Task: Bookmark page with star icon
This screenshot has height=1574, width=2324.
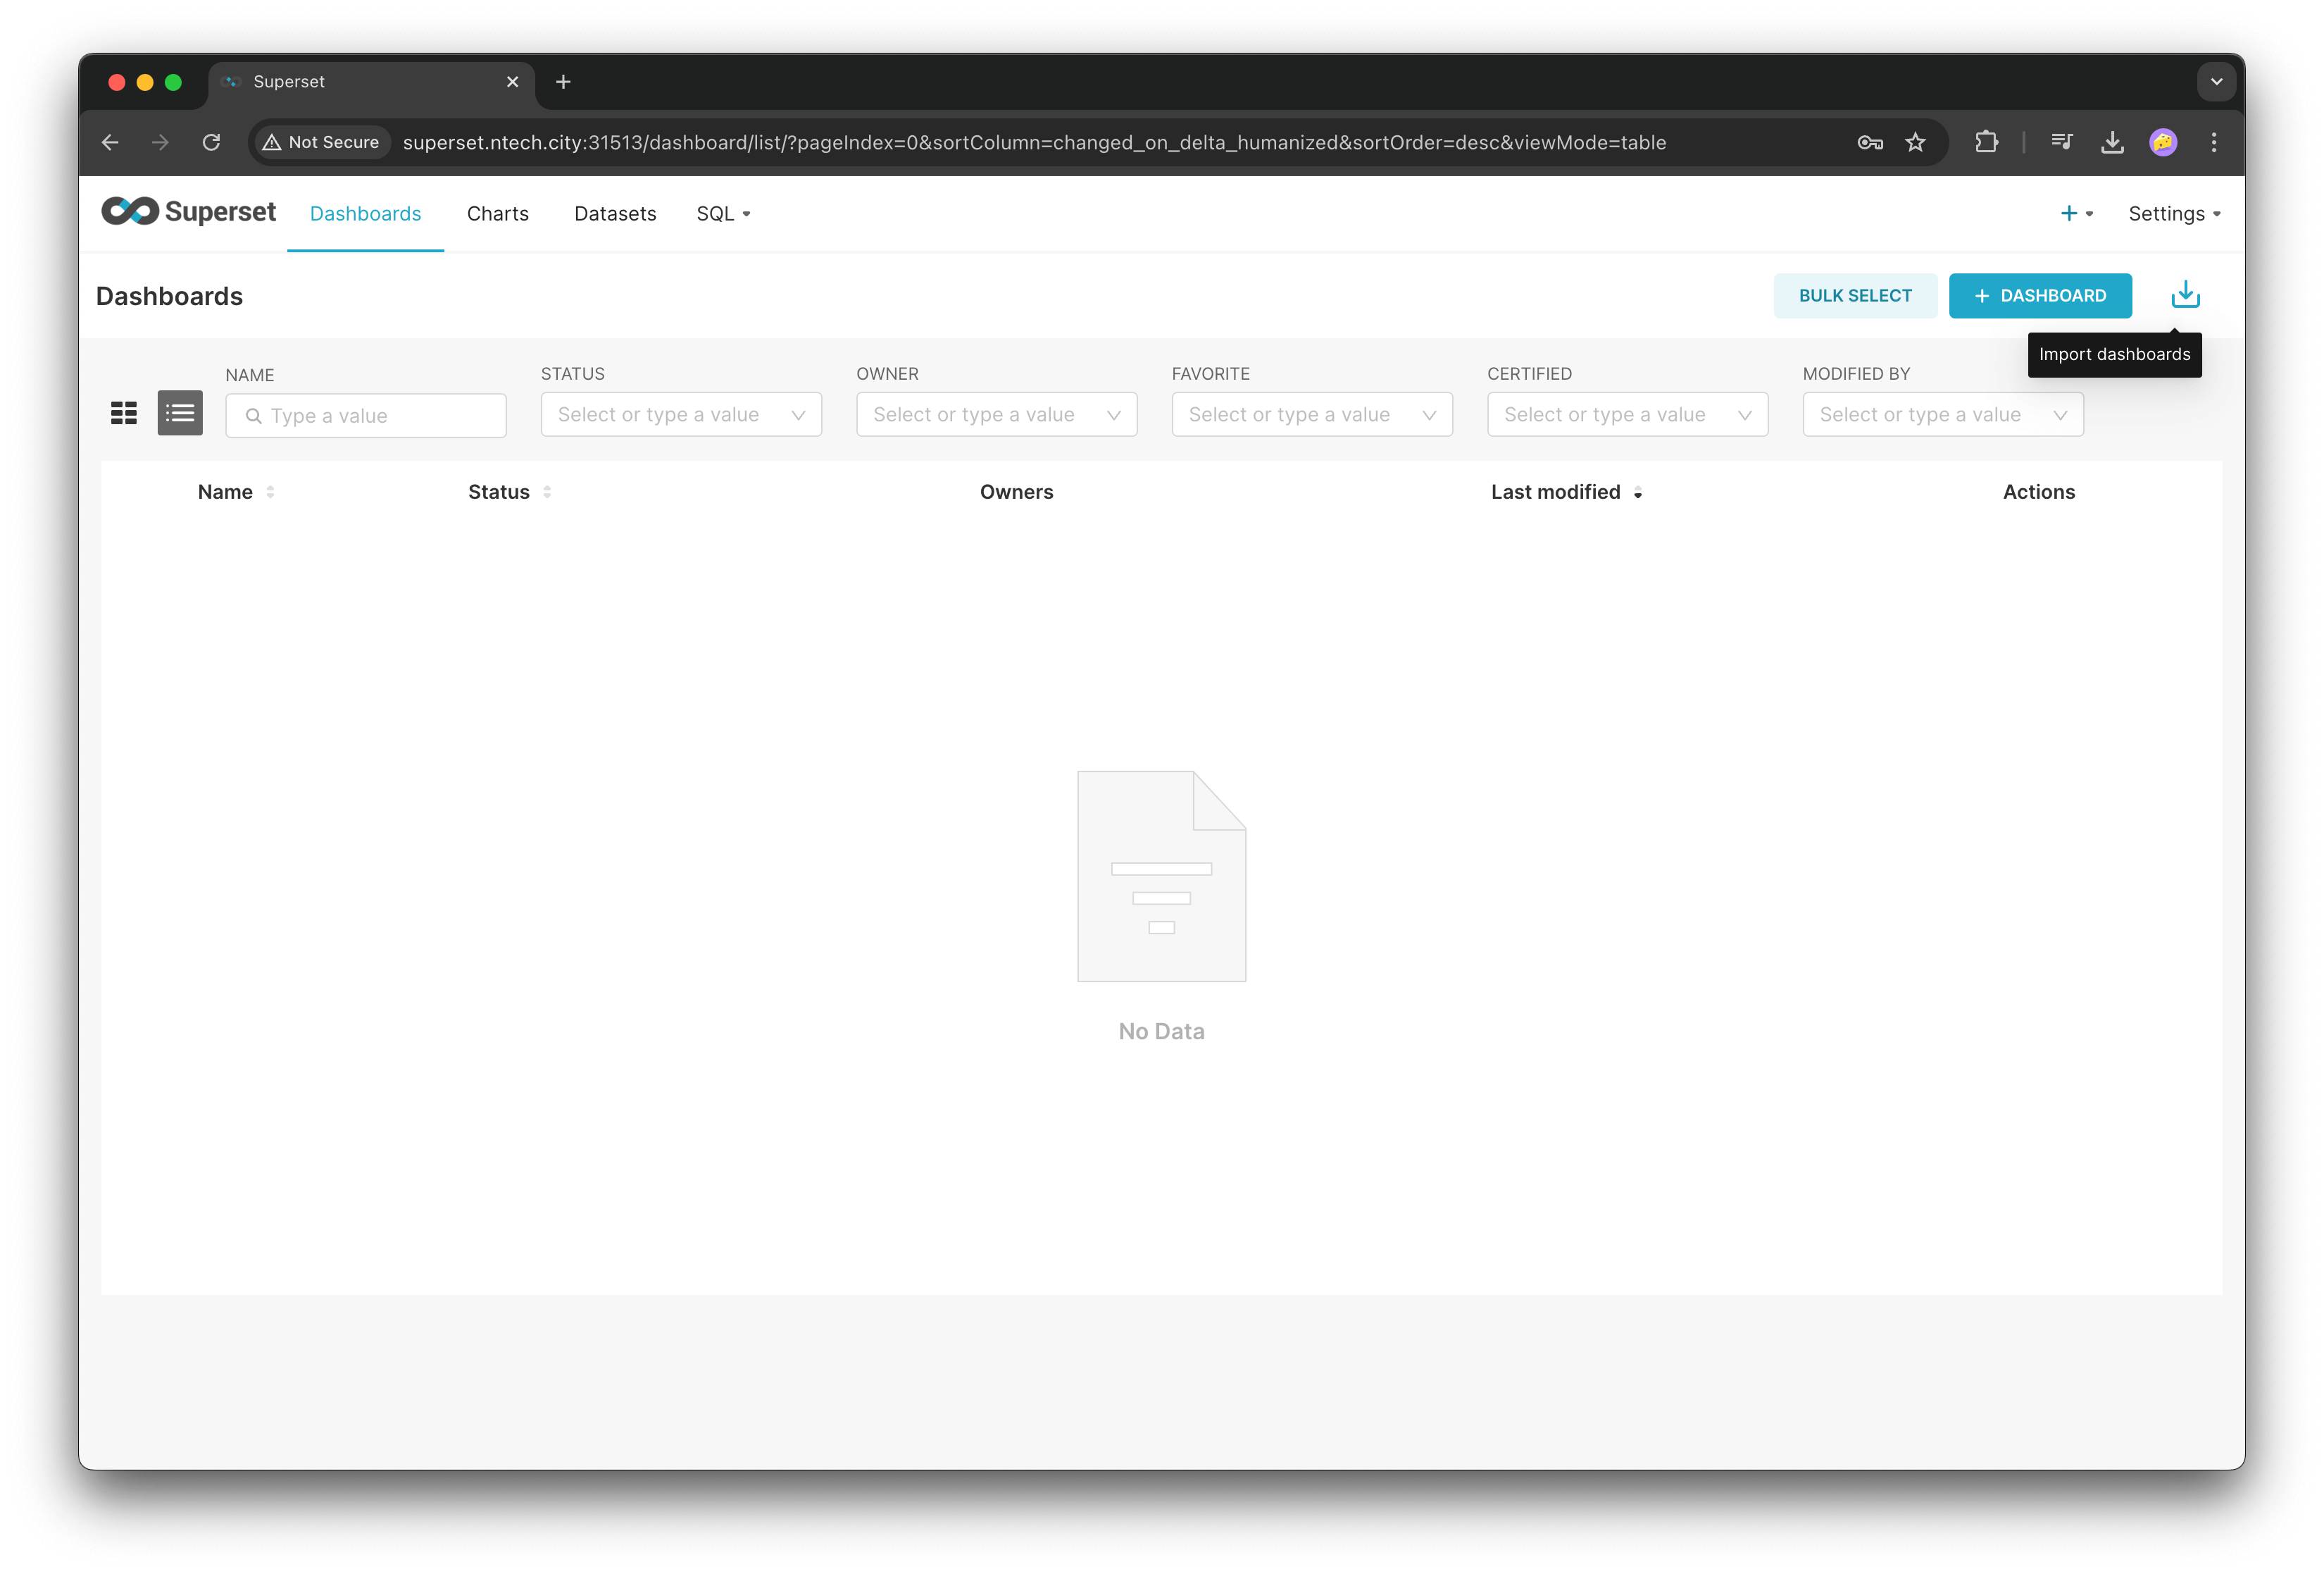Action: pos(1915,142)
